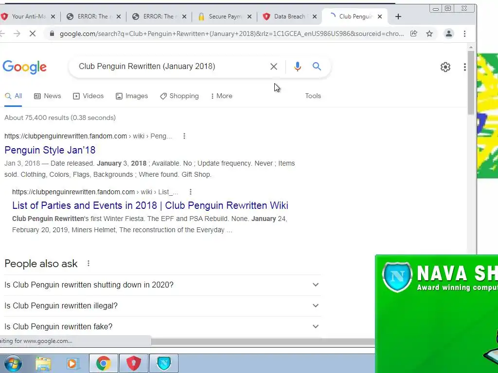Focus the Chrome address bar URL
Image resolution: width=498 pixels, height=373 pixels.
coord(232,34)
